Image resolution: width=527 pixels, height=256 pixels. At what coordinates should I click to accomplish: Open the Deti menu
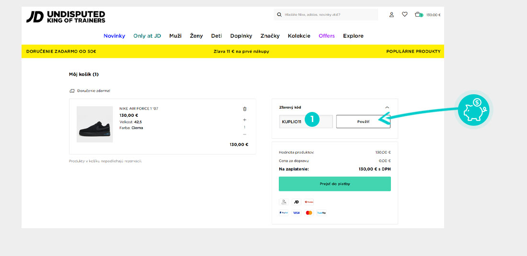pos(217,36)
